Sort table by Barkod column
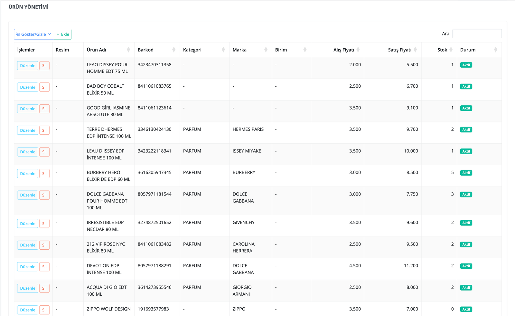 tap(157, 50)
